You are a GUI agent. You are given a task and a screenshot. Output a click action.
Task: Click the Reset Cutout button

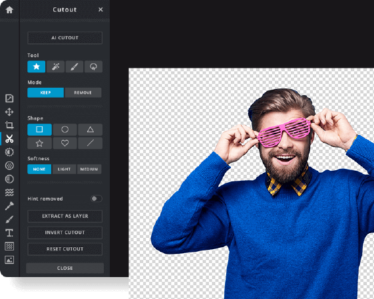tap(65, 249)
